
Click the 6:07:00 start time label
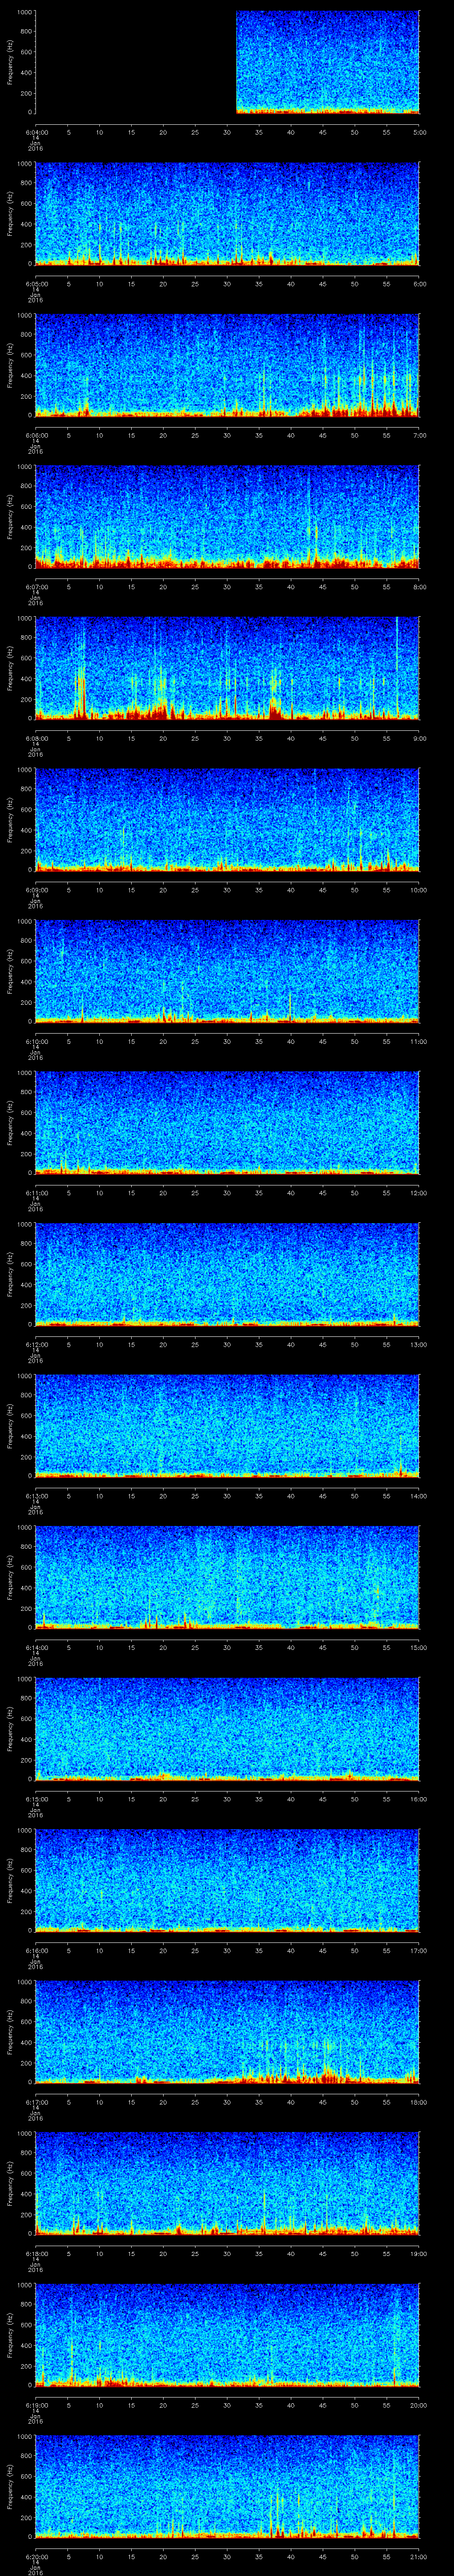point(35,587)
